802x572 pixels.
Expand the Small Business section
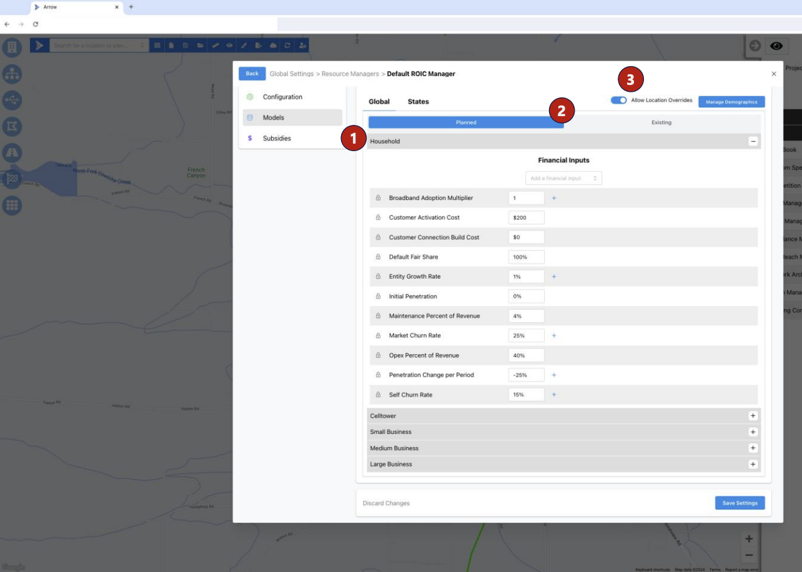(x=753, y=432)
